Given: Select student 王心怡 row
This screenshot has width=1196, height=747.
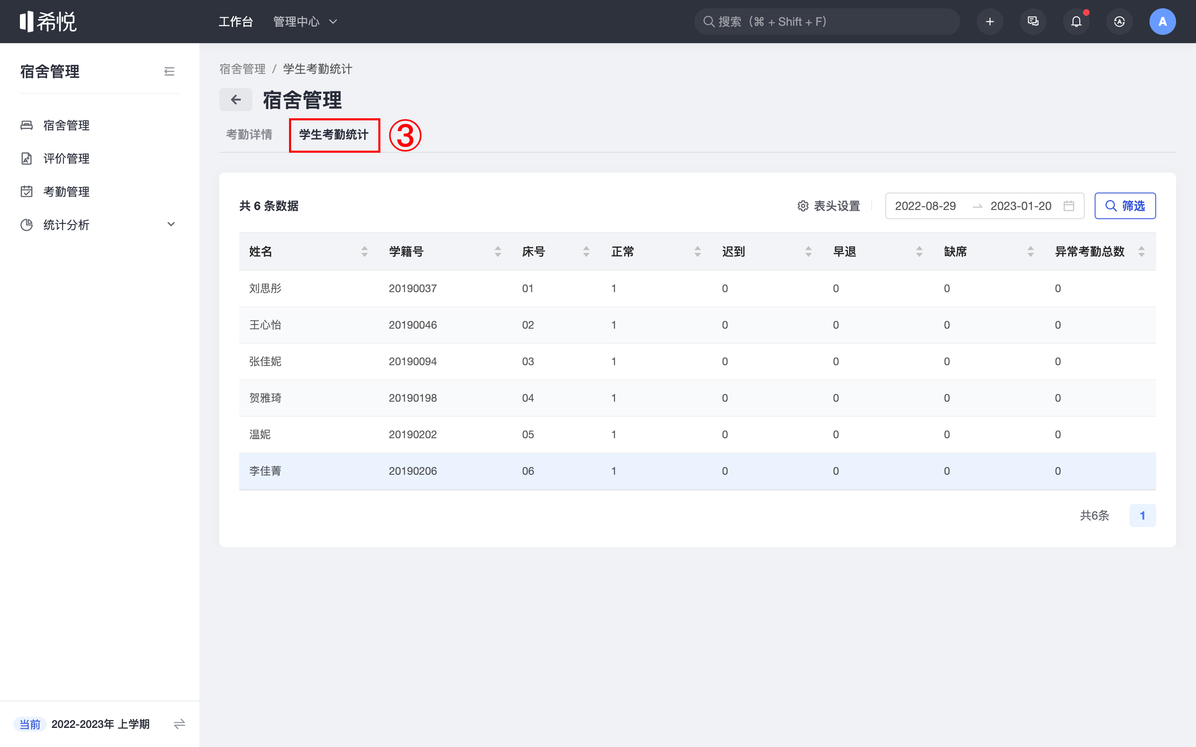Looking at the screenshot, I should [x=697, y=325].
